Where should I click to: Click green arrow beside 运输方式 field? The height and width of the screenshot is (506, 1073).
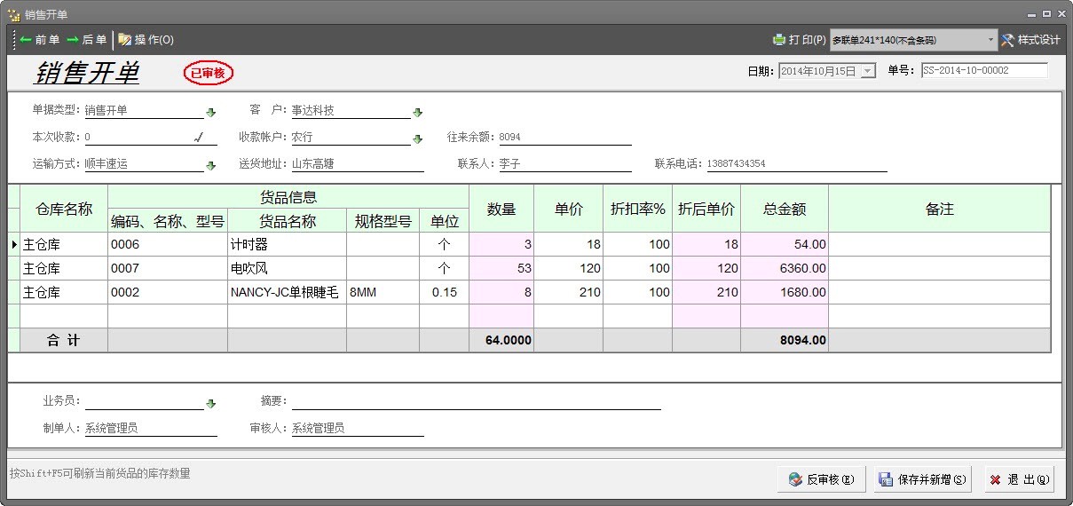coord(211,165)
